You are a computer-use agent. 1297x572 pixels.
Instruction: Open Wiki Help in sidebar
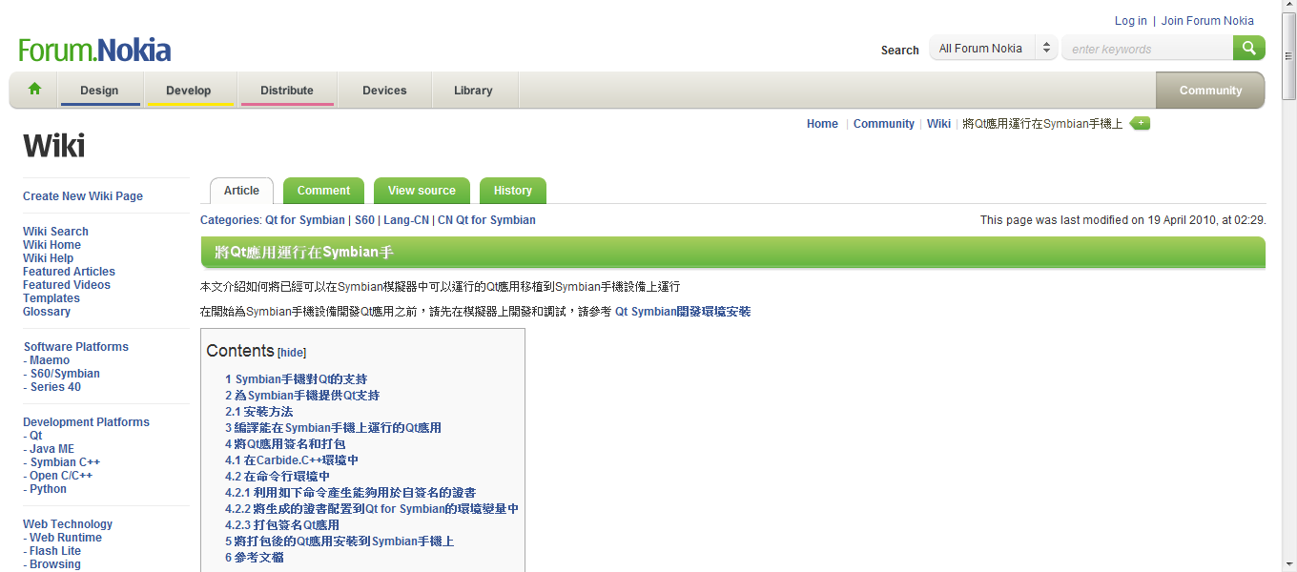click(x=48, y=258)
